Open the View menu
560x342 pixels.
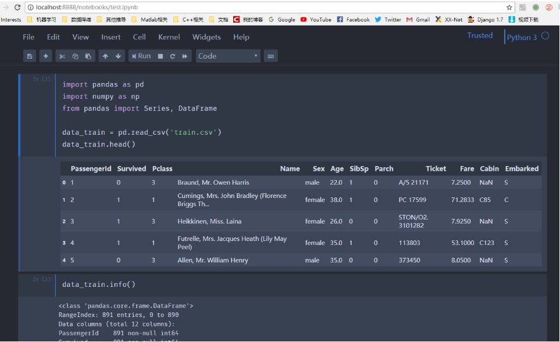[x=80, y=37]
